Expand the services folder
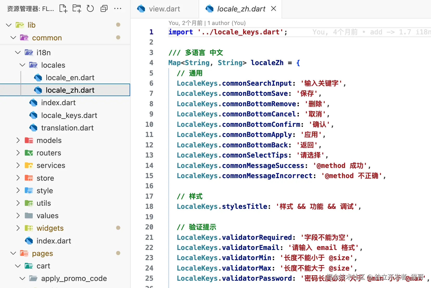 coord(18,165)
